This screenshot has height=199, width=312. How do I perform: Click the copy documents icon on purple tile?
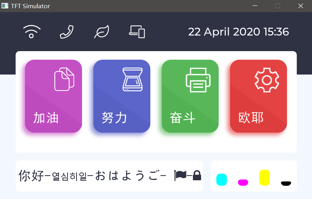click(x=64, y=79)
